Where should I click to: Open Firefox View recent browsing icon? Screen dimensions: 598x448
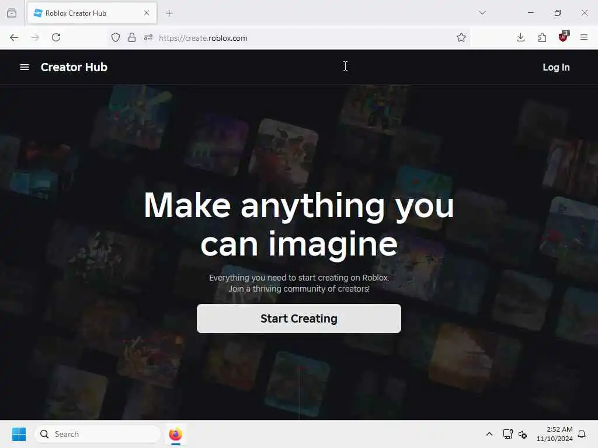click(x=12, y=13)
